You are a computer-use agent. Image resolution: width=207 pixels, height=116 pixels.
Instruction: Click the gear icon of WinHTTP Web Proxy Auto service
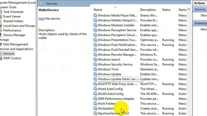[95, 84]
